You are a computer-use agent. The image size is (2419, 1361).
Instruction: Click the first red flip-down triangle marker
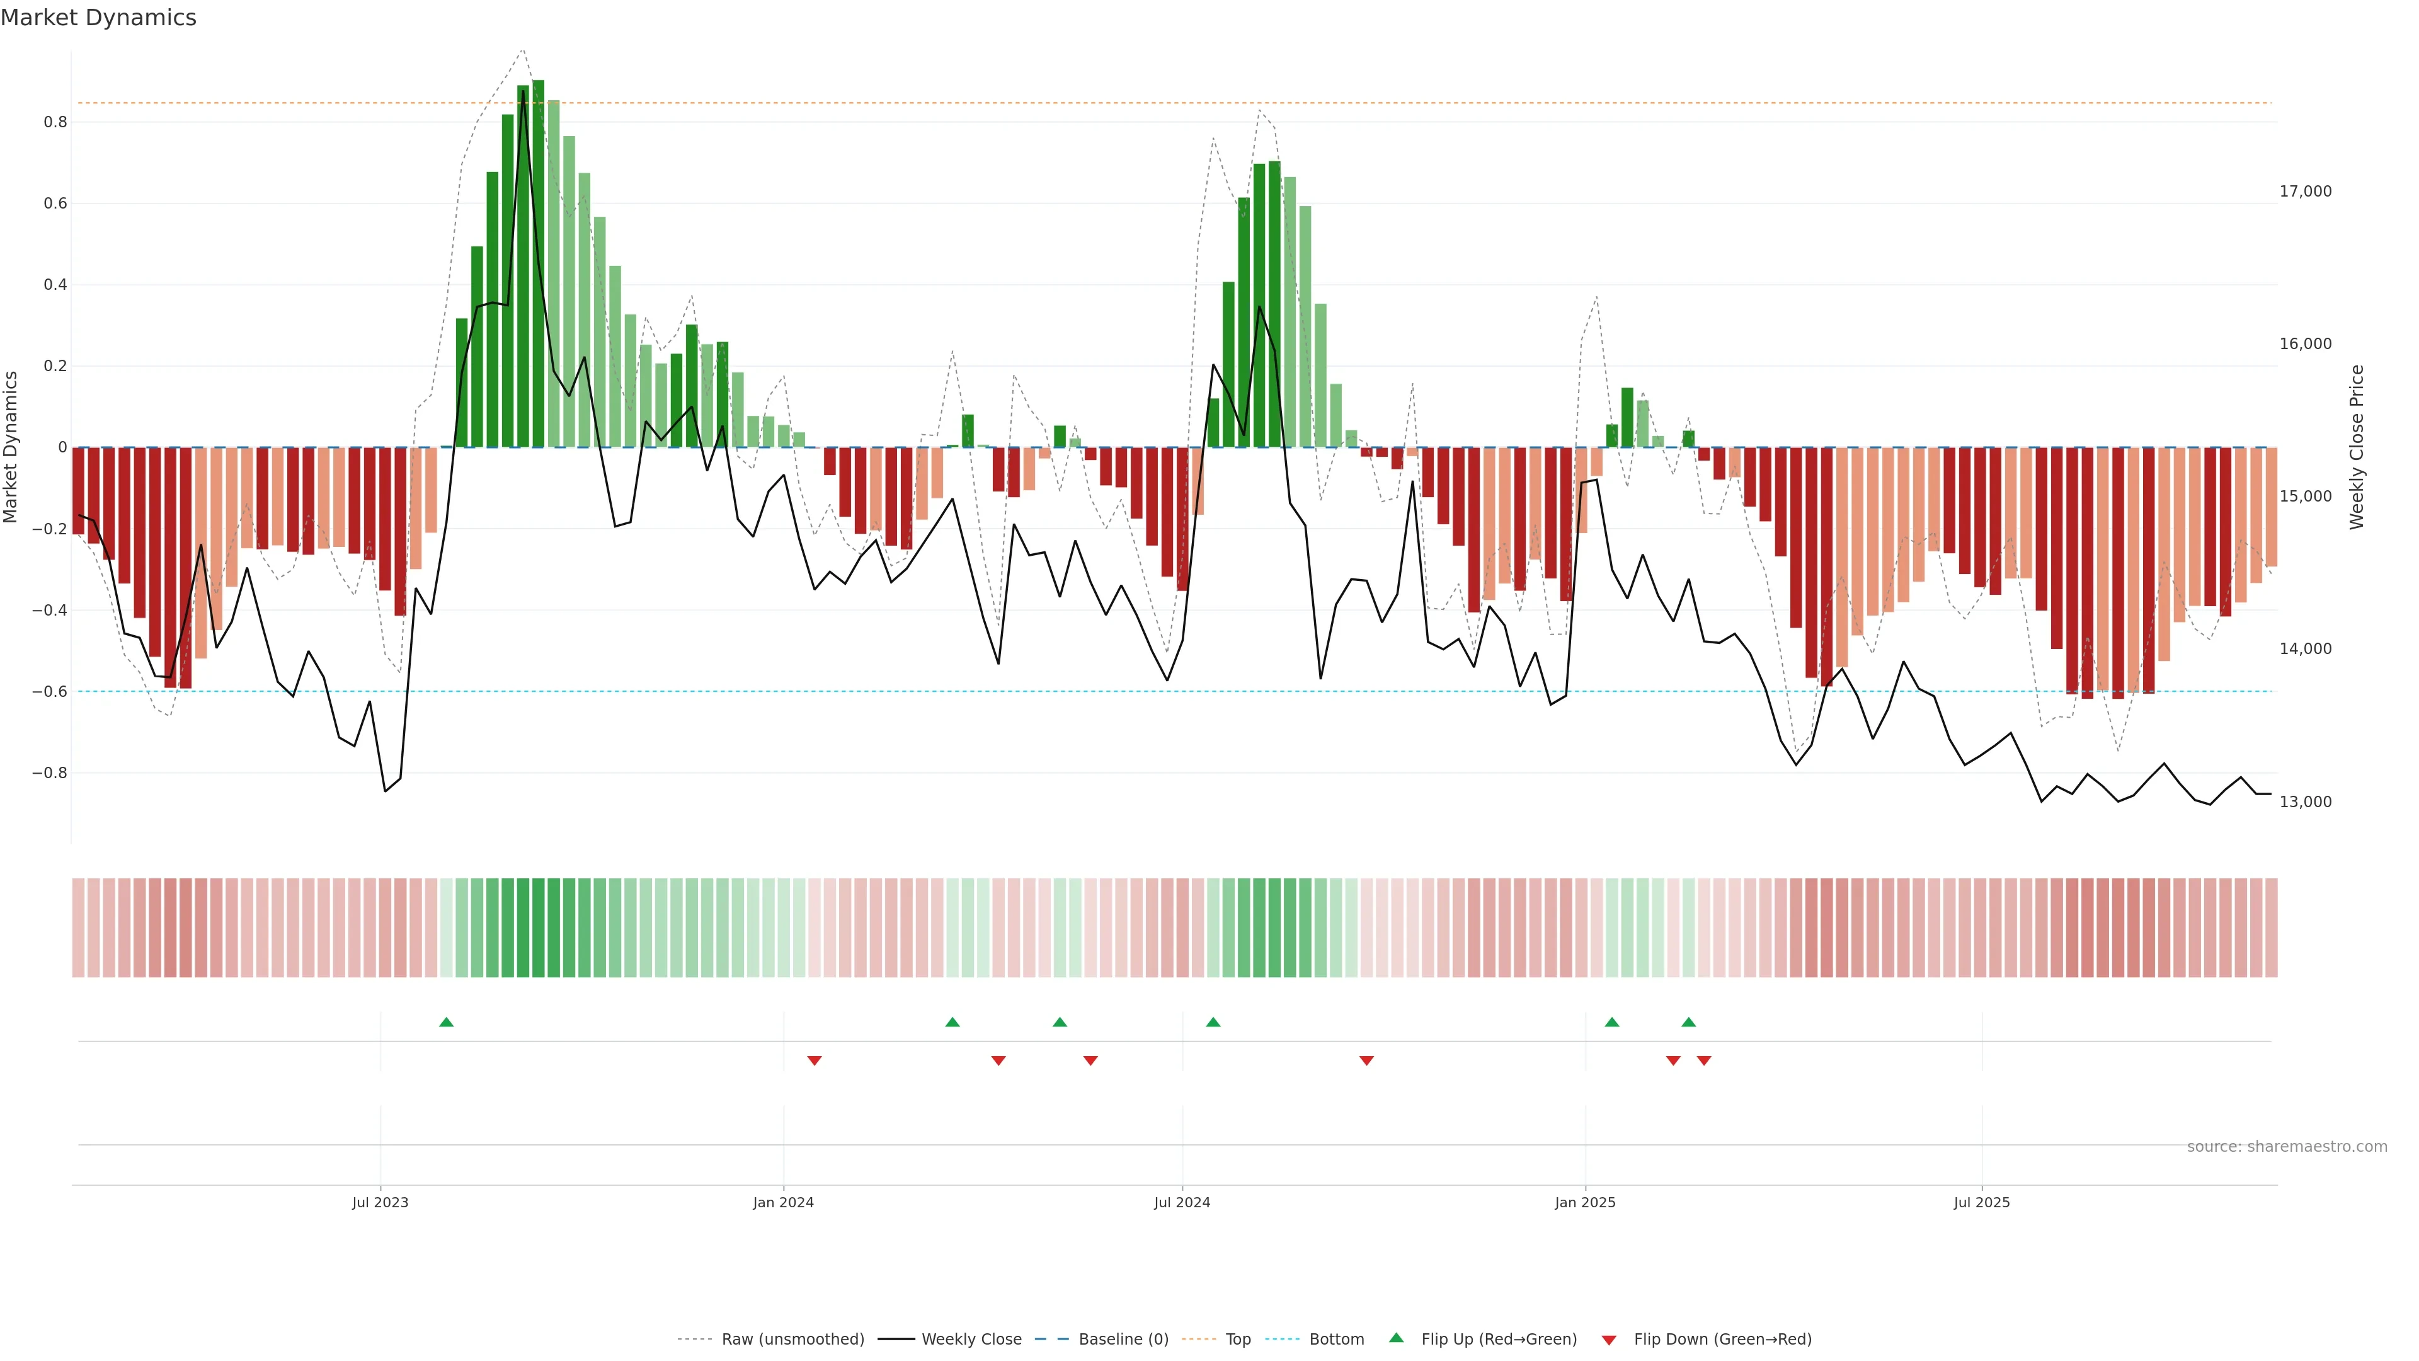pos(814,1060)
